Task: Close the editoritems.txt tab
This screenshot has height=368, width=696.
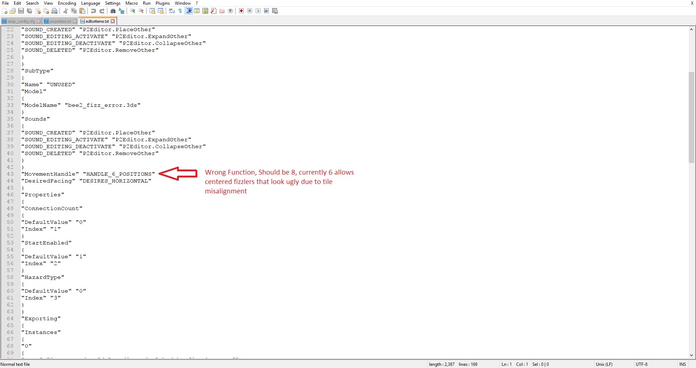Action: [x=113, y=21]
